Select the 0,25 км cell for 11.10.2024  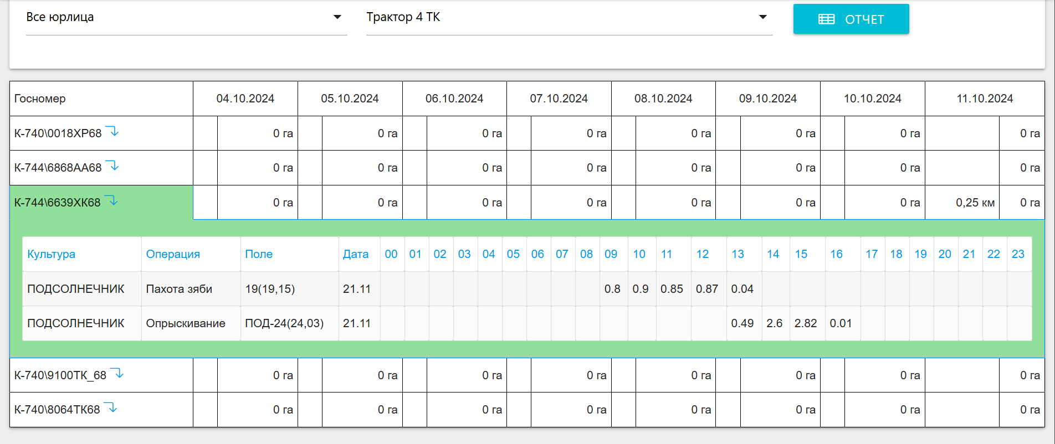975,203
